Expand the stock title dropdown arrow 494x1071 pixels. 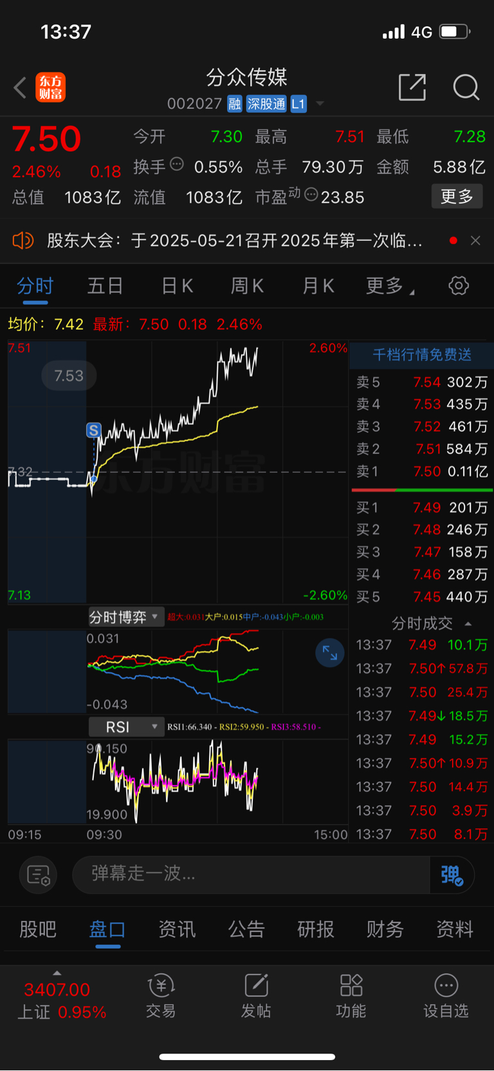tap(320, 104)
